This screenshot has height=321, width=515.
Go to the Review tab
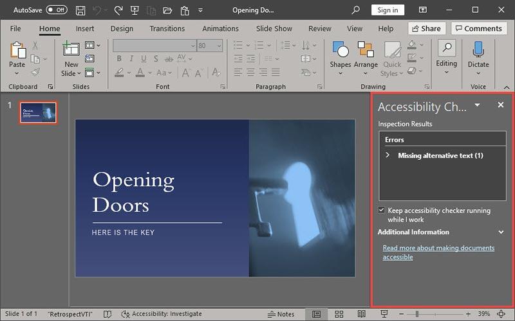tap(319, 29)
